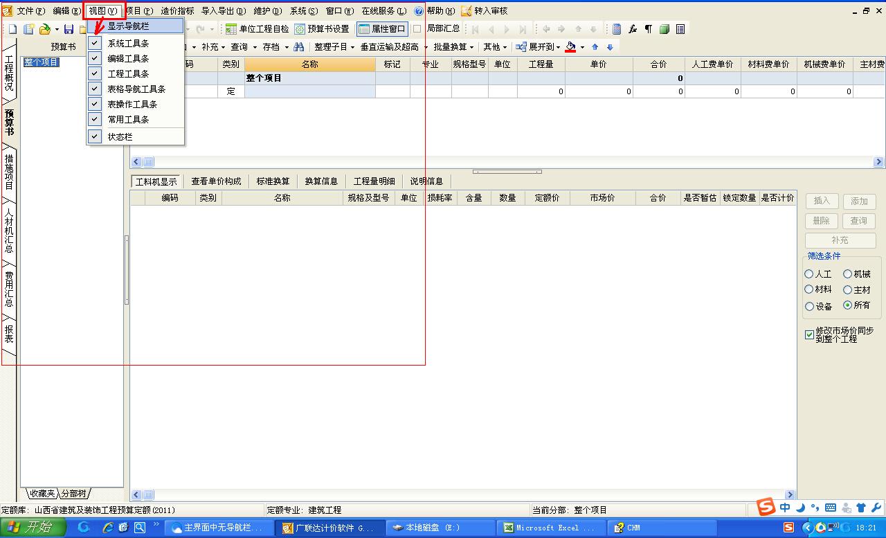The height and width of the screenshot is (538, 886).
Task: Click the list document icon after cube
Action: pyautogui.click(x=680, y=29)
